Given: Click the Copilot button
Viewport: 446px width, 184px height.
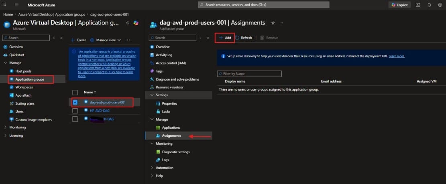Looking at the screenshot, I should (399, 5).
